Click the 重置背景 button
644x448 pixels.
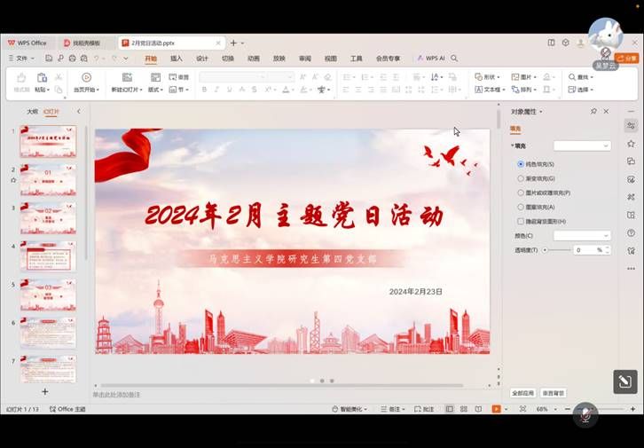click(553, 393)
